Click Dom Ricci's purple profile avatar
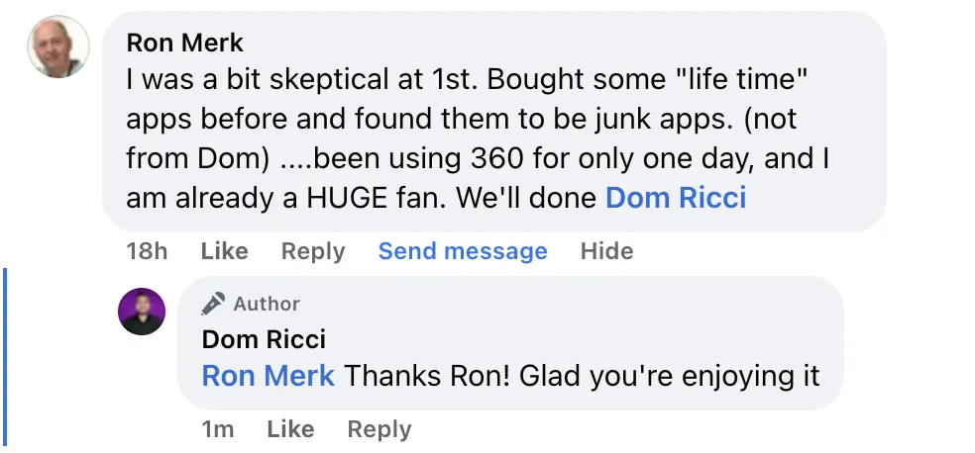975x453 pixels. pyautogui.click(x=142, y=312)
